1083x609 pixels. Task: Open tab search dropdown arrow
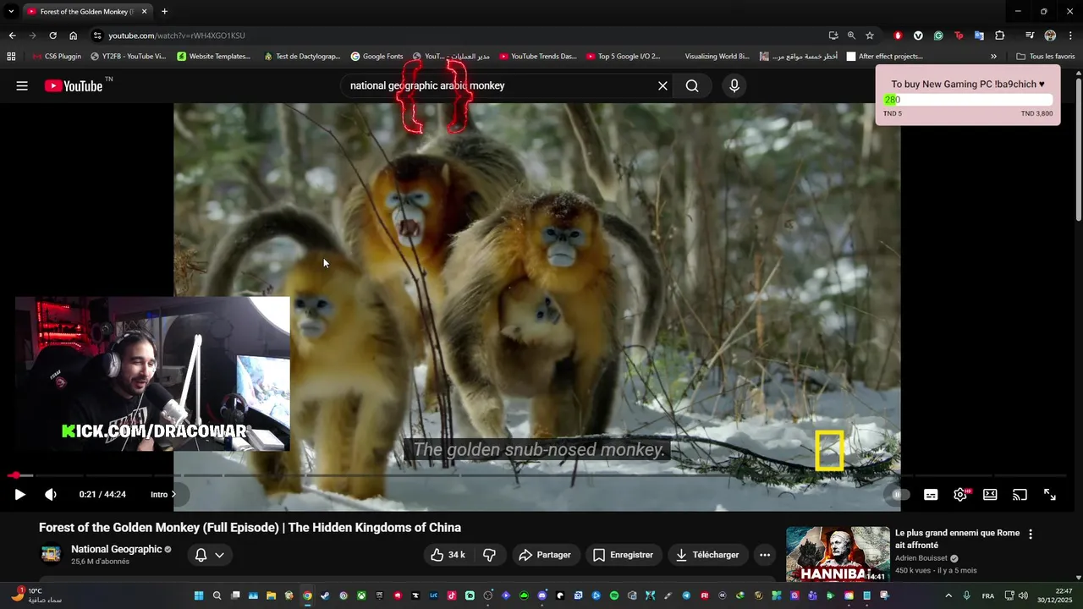click(11, 12)
